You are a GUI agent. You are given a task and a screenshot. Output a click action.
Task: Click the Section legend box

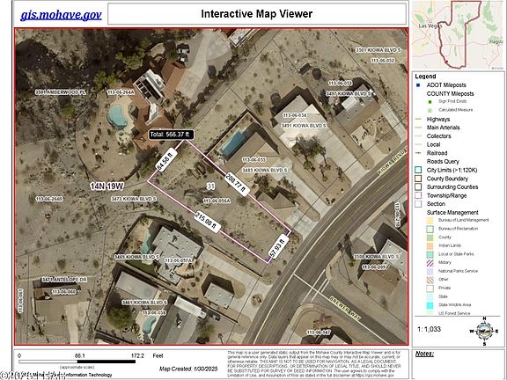coord(418,204)
